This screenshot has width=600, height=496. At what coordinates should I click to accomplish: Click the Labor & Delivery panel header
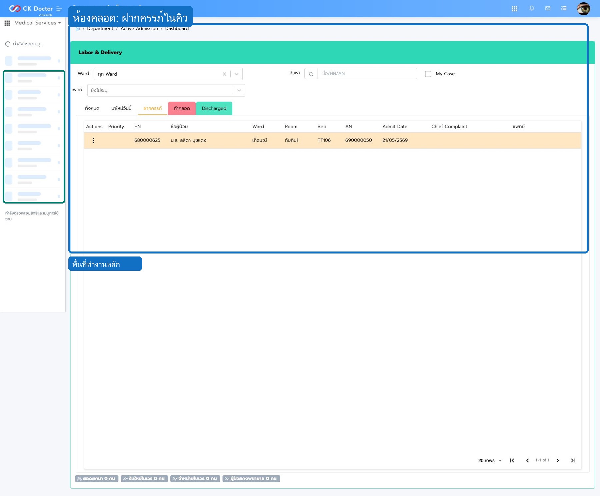click(333, 53)
